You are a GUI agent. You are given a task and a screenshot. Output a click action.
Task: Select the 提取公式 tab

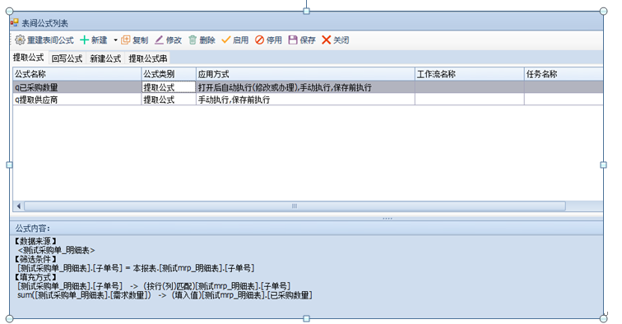pyautogui.click(x=29, y=58)
